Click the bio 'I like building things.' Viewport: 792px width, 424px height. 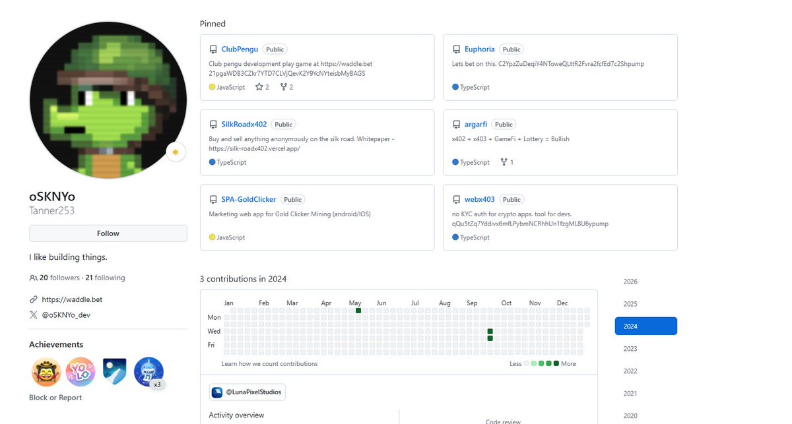point(68,257)
